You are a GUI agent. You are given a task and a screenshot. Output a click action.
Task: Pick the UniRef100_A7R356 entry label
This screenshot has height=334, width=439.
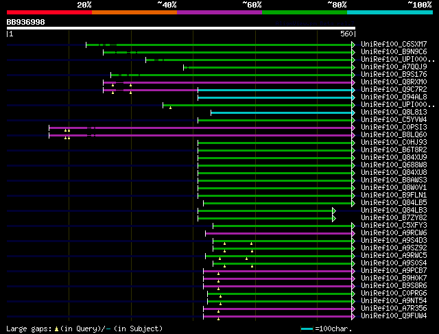(394, 309)
